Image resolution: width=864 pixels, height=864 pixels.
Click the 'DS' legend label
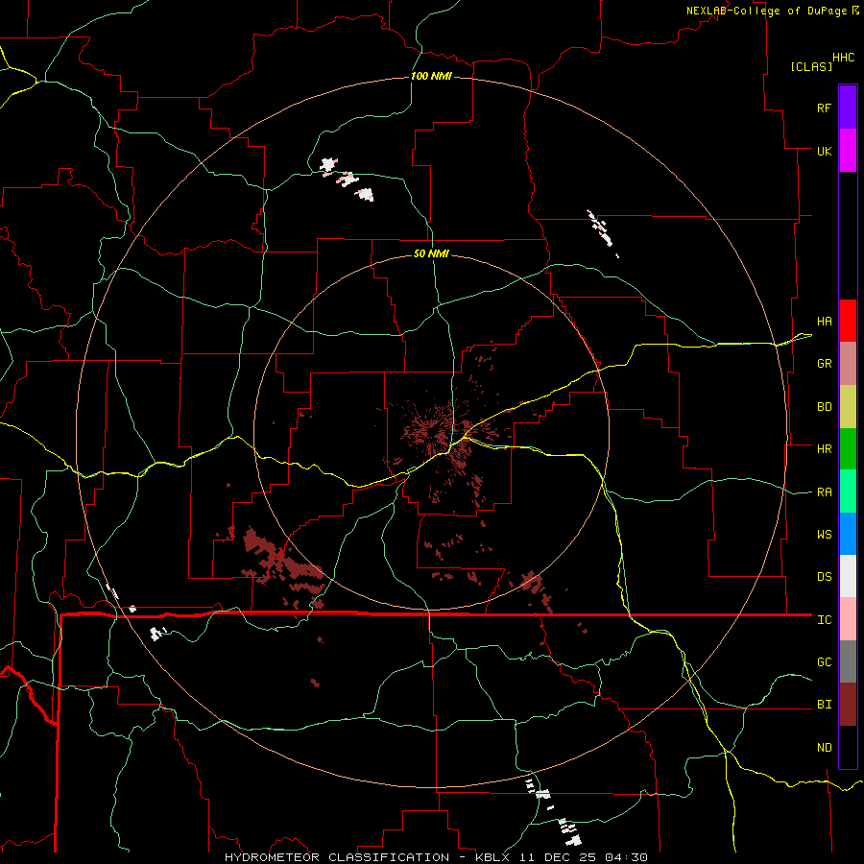(x=824, y=576)
